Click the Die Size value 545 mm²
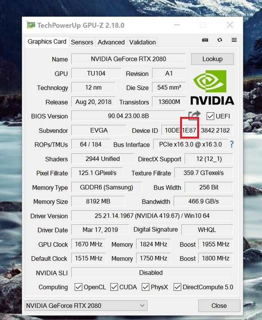The image size is (262, 320). (x=169, y=88)
